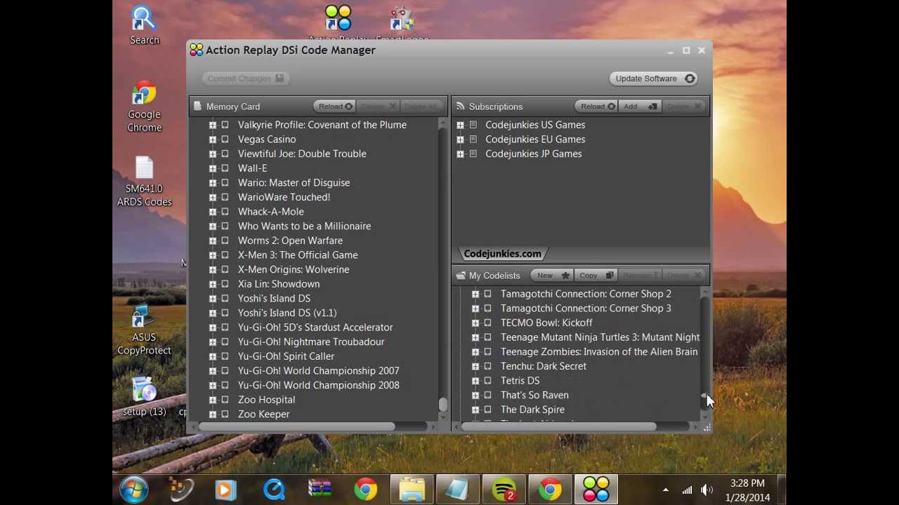Viewport: 899px width, 505px height.
Task: Expand Worms 2: Open Warfare entry
Action: tap(212, 241)
